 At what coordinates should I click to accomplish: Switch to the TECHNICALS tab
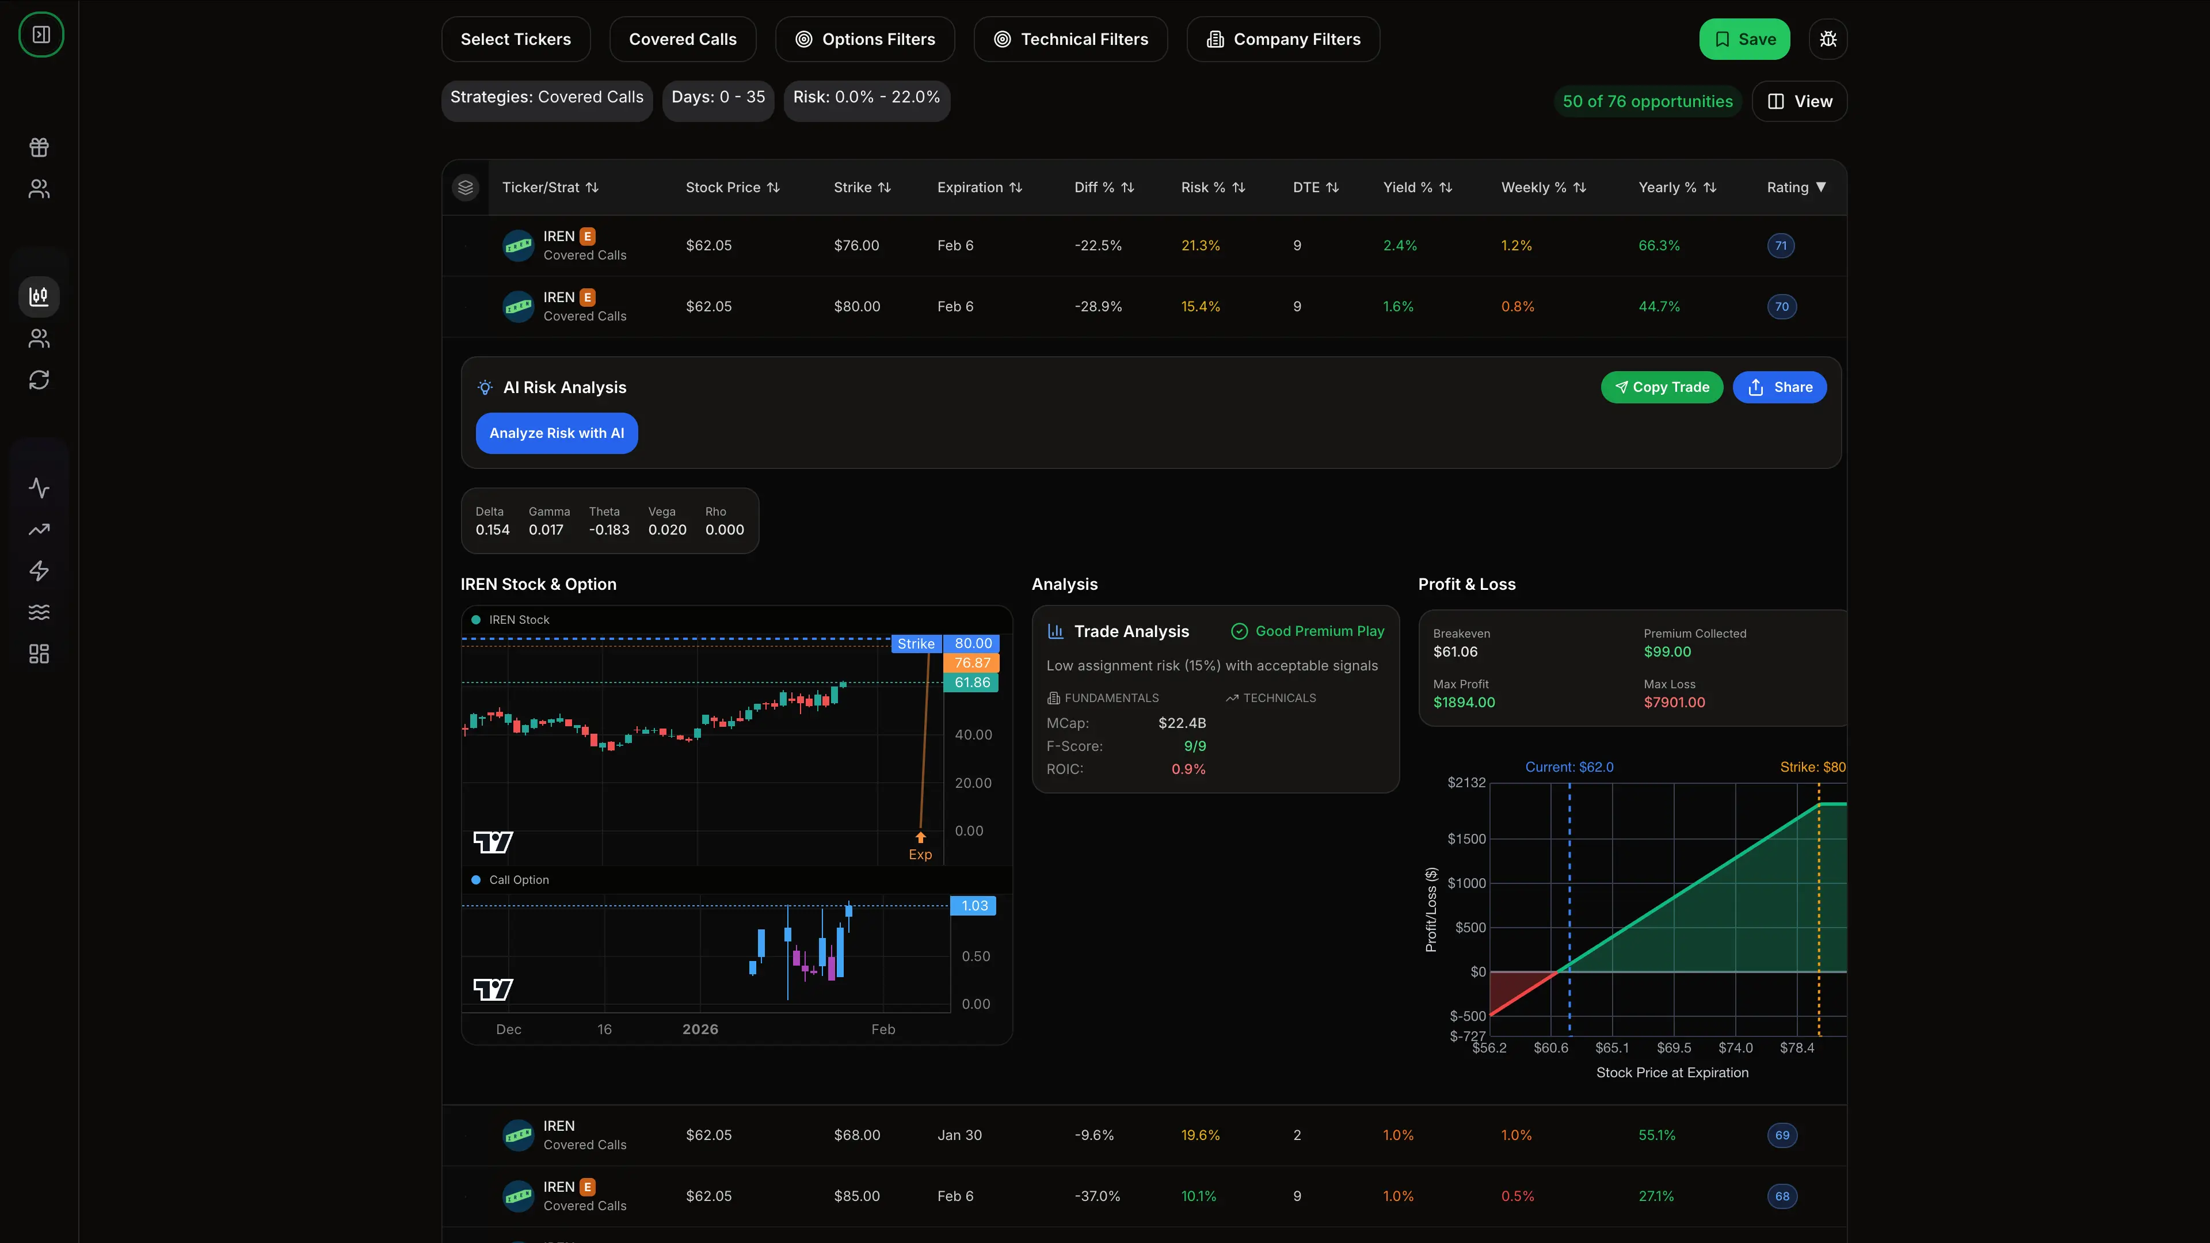[1271, 698]
